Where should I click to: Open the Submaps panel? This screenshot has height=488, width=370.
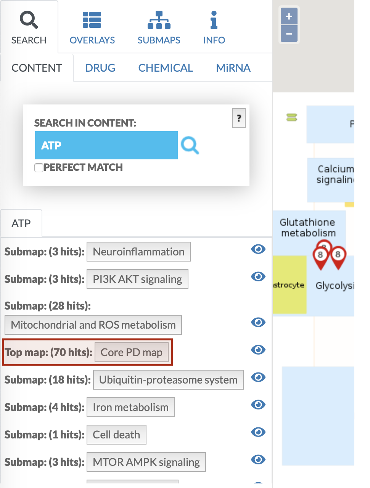pyautogui.click(x=159, y=28)
